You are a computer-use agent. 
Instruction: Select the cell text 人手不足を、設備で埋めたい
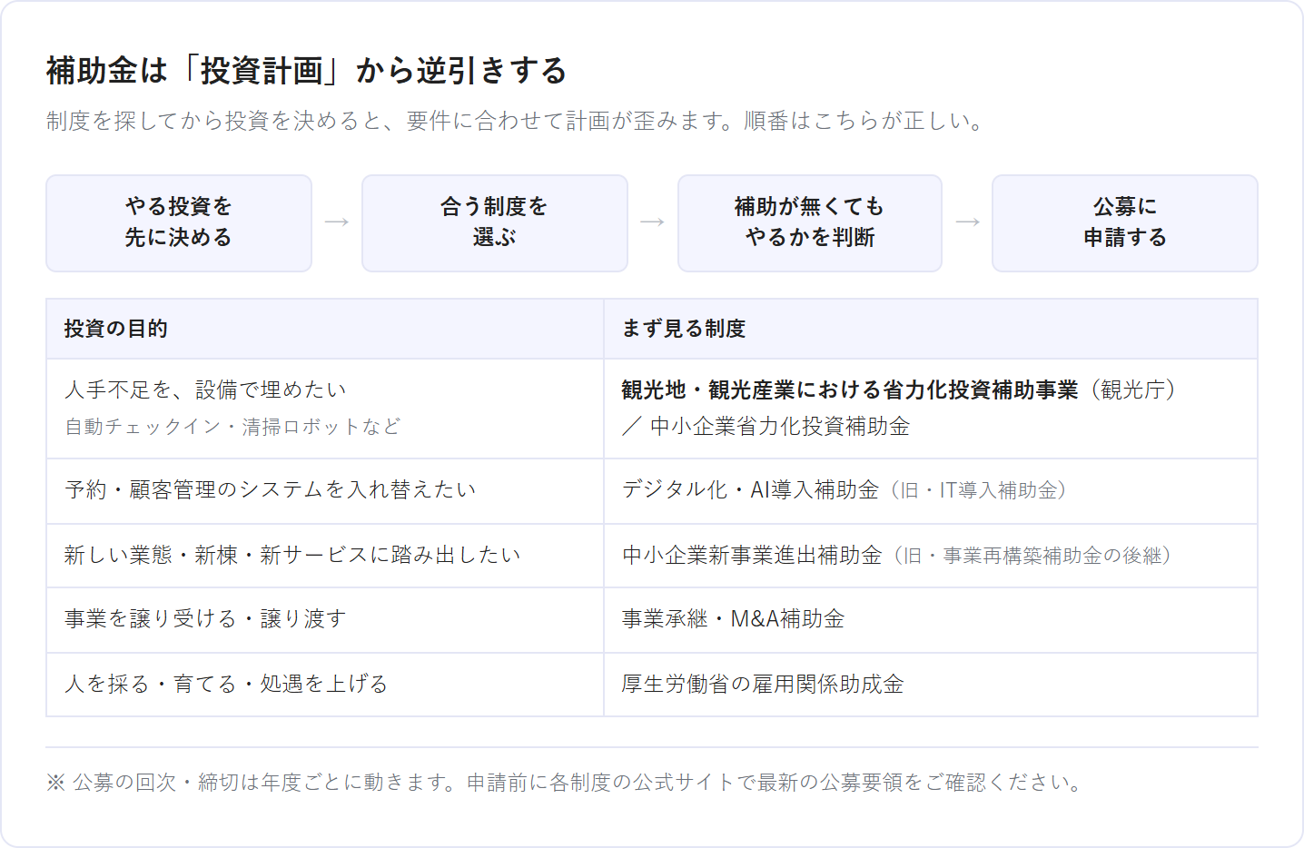206,389
